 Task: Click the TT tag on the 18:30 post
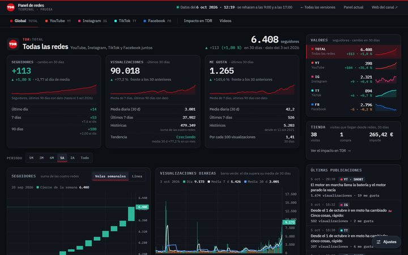(x=344, y=230)
